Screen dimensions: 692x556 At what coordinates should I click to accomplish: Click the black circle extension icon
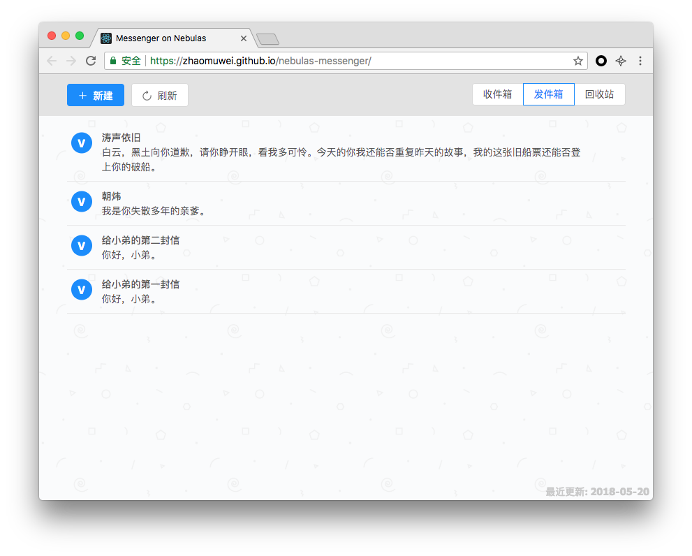[601, 61]
